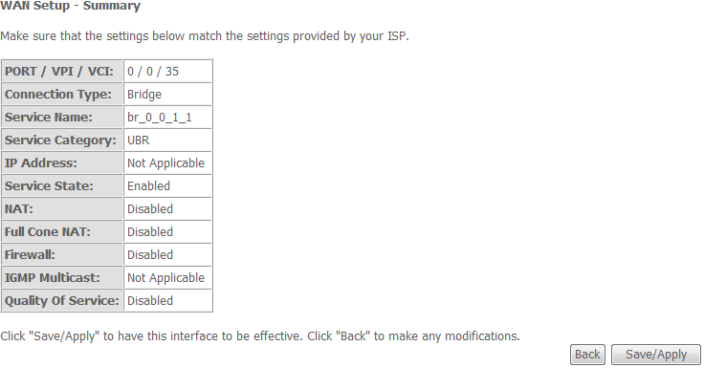Click the ISP settings instruction text
The width and height of the screenshot is (704, 368).
[x=205, y=36]
